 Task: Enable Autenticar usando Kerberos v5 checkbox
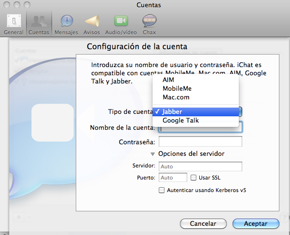[162, 190]
